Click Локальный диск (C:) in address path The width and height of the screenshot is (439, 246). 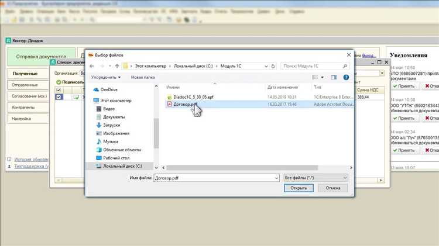(193, 66)
